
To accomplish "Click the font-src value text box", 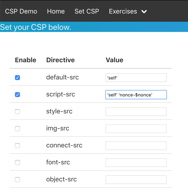I will [136, 163].
